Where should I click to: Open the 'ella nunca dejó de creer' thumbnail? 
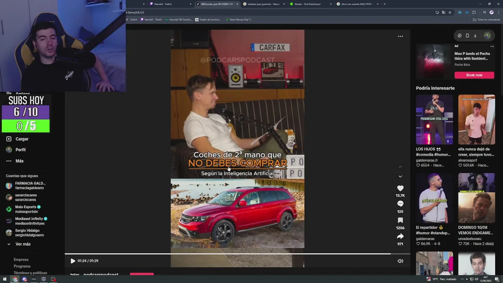[476, 119]
